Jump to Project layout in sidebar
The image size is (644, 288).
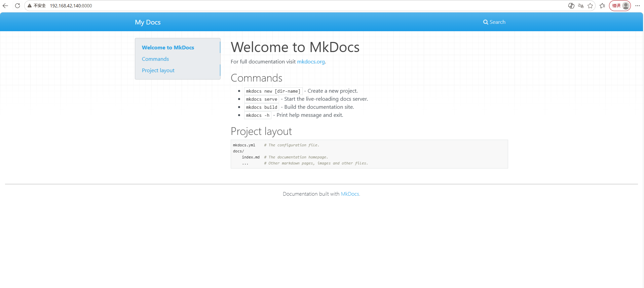click(158, 70)
